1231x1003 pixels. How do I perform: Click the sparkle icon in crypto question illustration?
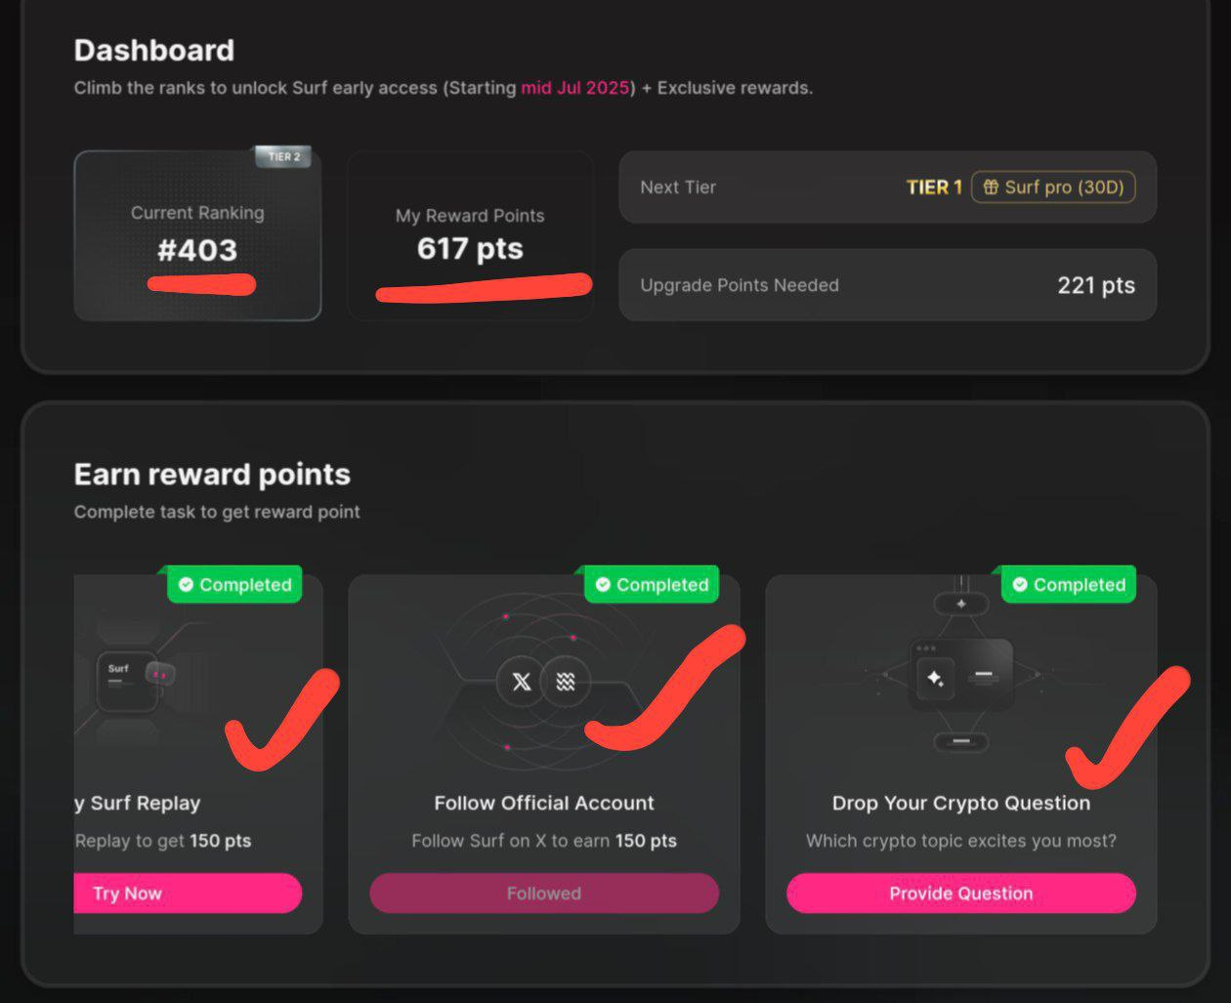(935, 678)
